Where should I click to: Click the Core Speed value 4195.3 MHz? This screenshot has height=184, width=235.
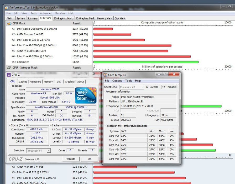[x=37, y=129]
